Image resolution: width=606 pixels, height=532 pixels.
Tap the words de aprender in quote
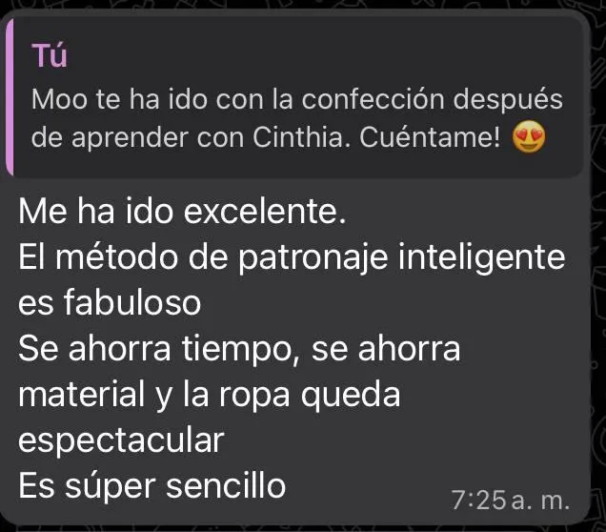point(110,138)
